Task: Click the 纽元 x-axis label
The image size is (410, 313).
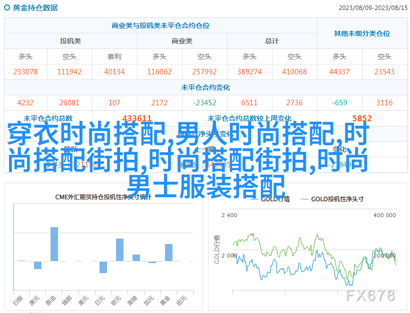Action: 181,301
